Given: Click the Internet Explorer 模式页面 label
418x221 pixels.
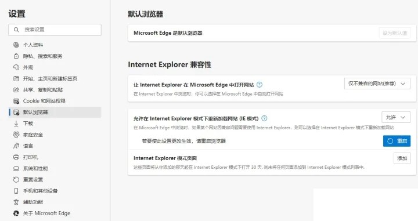Looking at the screenshot, I should [x=165, y=158].
